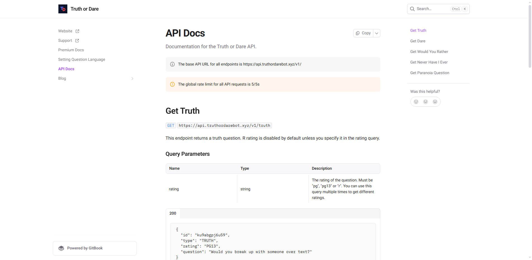Click the info icon in the base URL notice
The image size is (532, 260).
pyautogui.click(x=172, y=64)
